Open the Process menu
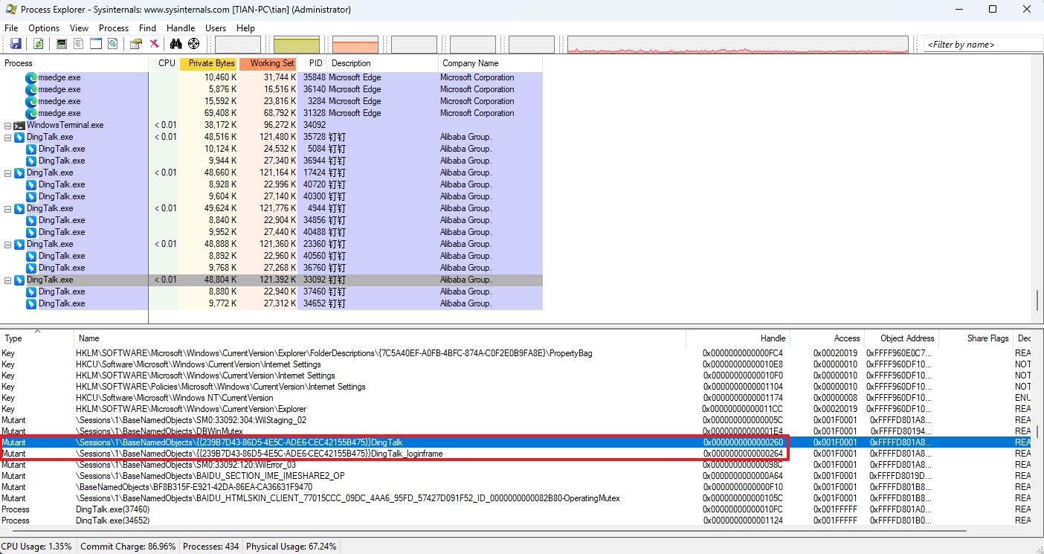The width and height of the screenshot is (1044, 554). [114, 28]
